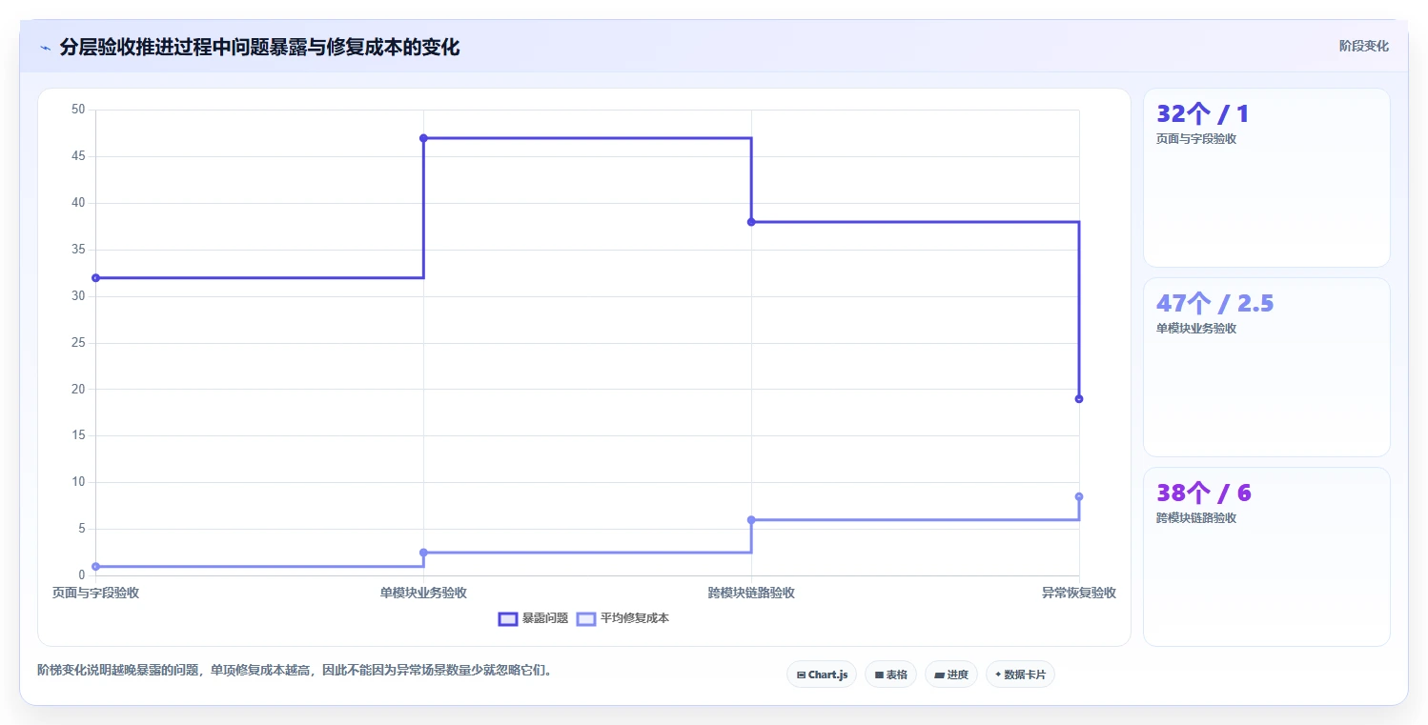Click the 暴露问题 point at 异常恢复验收 (19)

1079,399
